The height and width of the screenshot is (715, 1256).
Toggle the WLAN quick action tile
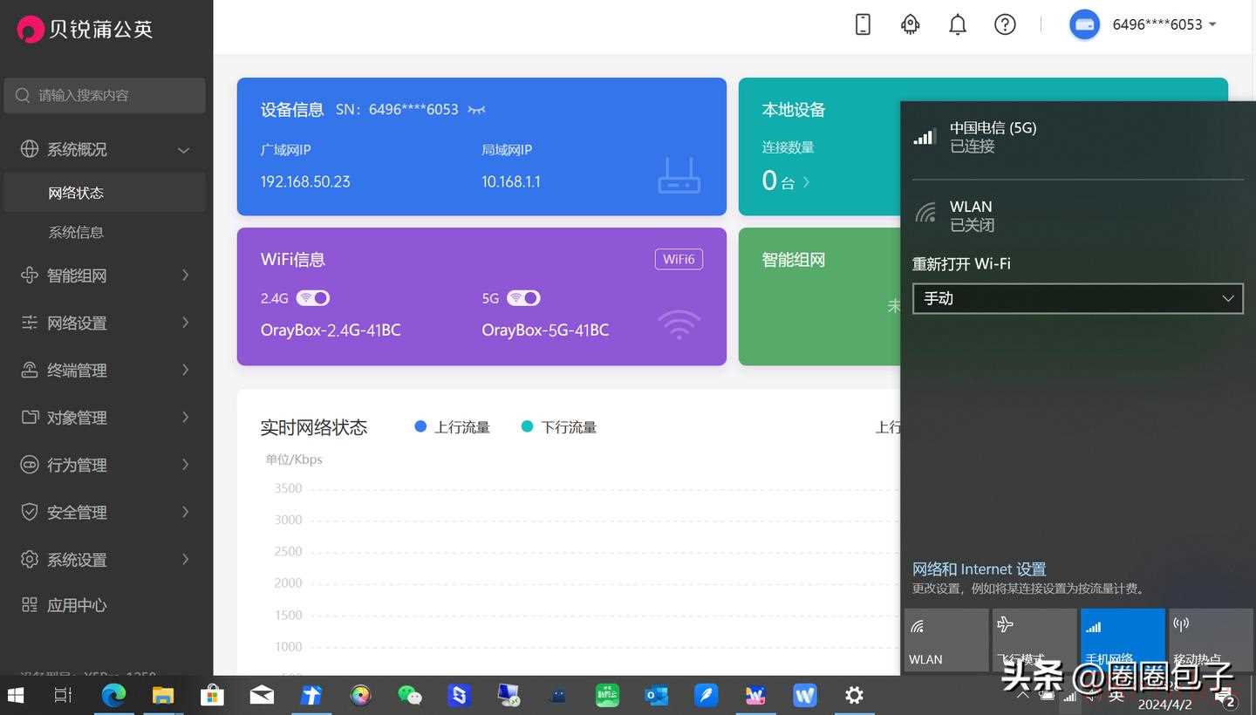coord(946,640)
